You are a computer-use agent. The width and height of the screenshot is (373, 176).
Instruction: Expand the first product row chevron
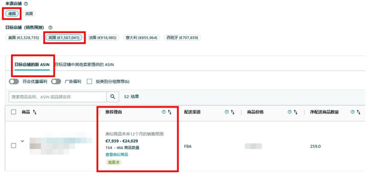pyautogui.click(x=23, y=141)
